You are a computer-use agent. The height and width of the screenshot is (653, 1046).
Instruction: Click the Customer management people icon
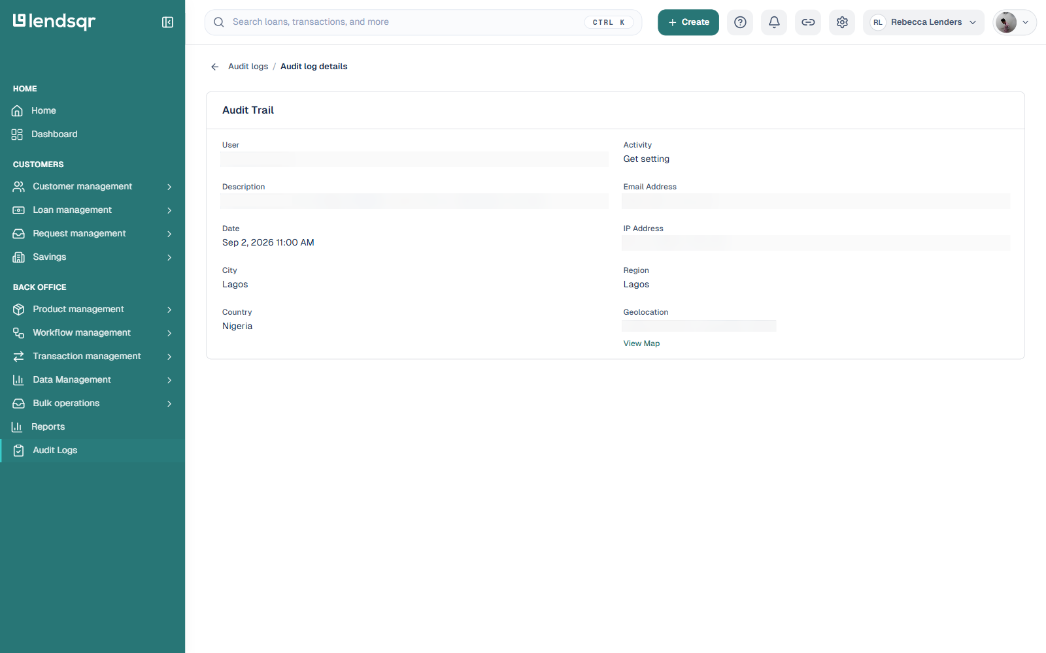tap(19, 187)
